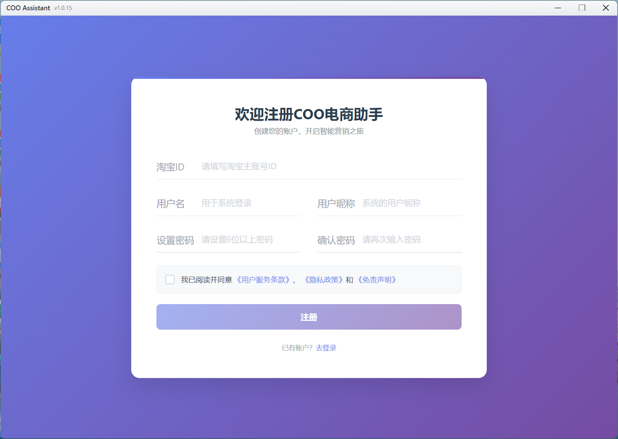Click the COO Assistant title text
618x439 pixels.
click(28, 8)
